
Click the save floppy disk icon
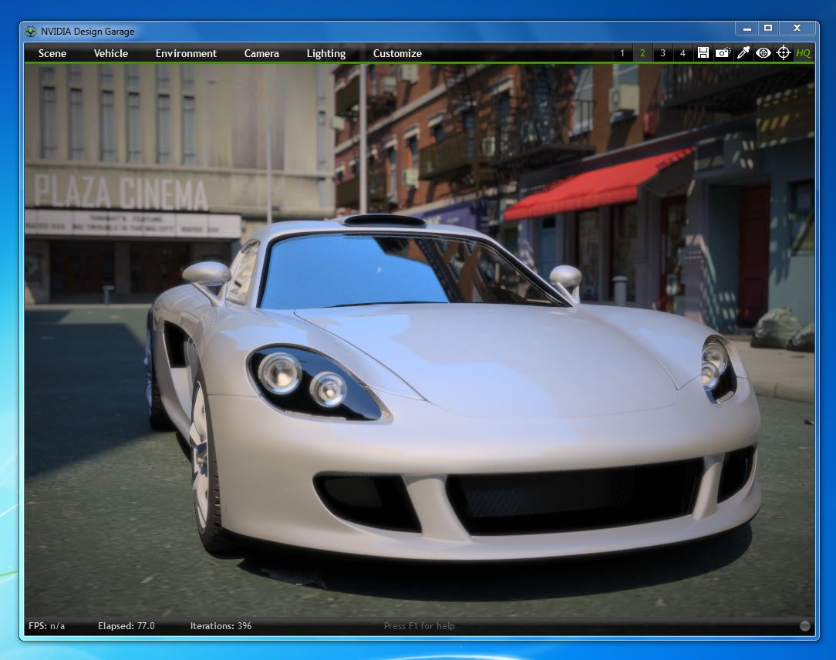(703, 52)
